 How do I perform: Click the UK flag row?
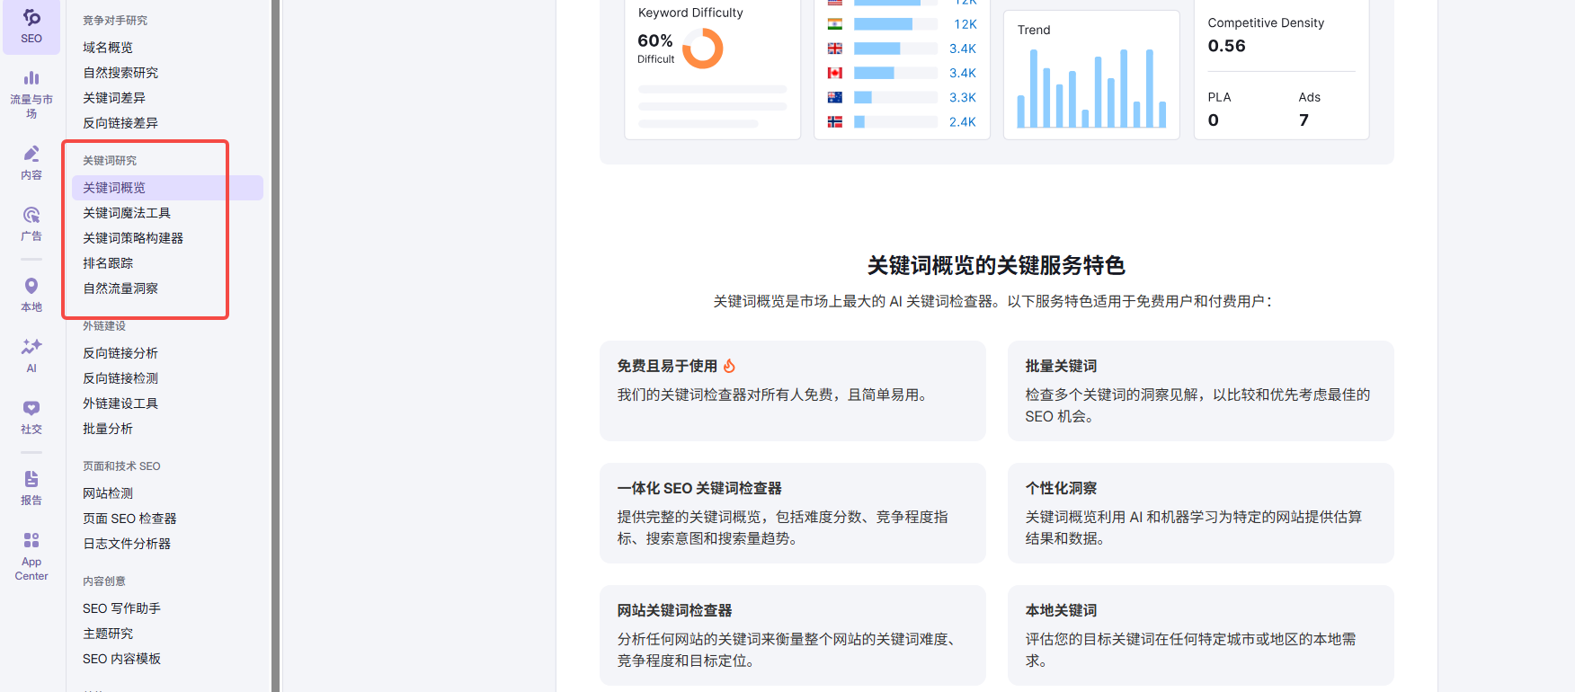tap(902, 49)
